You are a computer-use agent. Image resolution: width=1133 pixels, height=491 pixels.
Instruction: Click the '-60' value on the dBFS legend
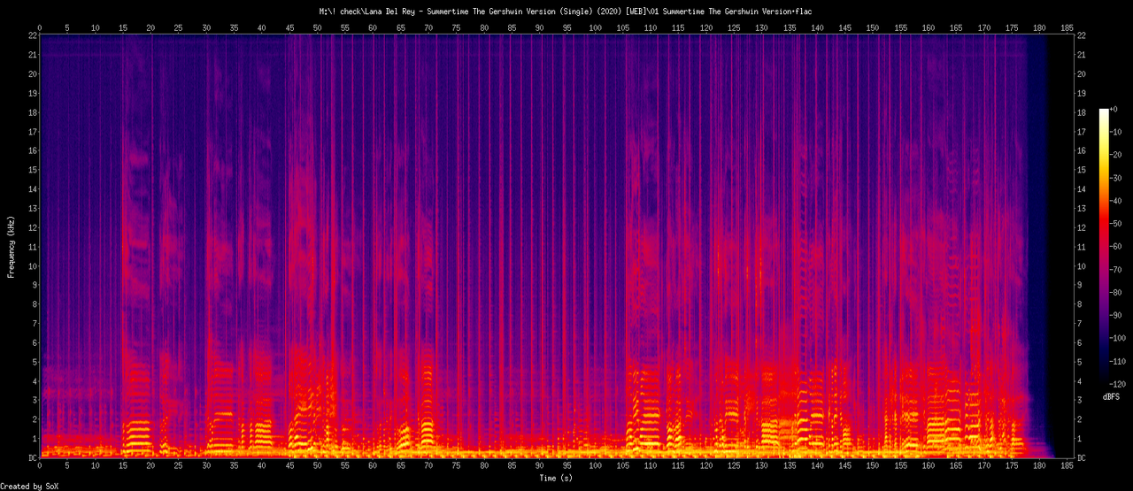pyautogui.click(x=1117, y=247)
